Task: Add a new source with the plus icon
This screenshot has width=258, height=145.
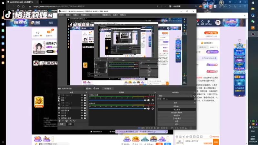Action: click(60, 121)
